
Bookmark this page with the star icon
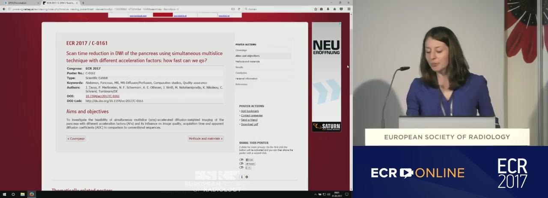316,9
